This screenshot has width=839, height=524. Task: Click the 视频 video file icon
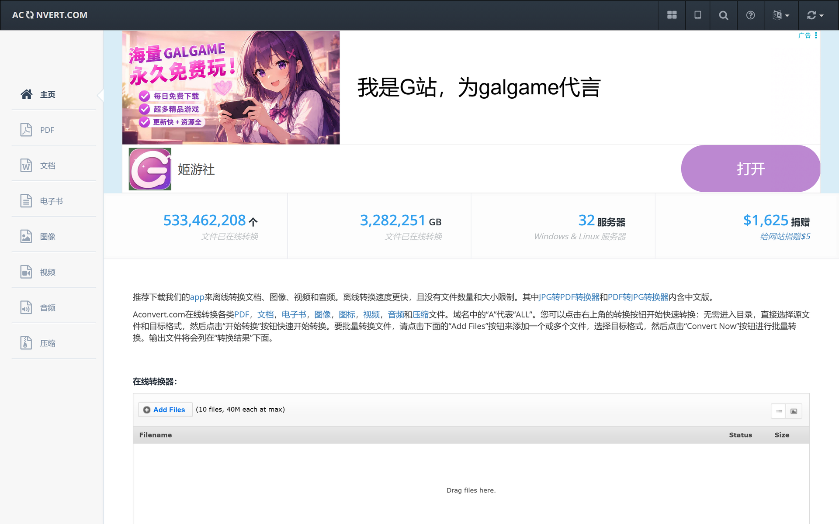[26, 272]
